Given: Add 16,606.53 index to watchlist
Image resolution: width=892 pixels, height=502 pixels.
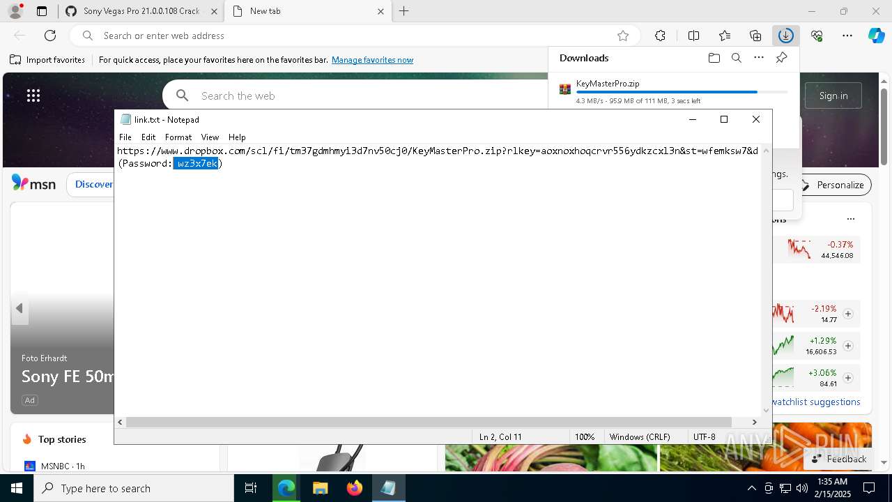Looking at the screenshot, I should (x=848, y=346).
